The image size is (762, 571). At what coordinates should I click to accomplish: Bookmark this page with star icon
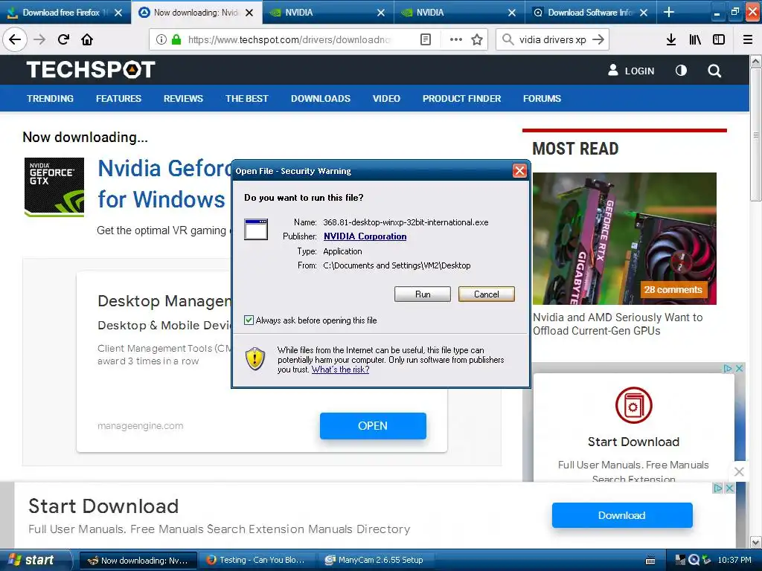point(477,39)
